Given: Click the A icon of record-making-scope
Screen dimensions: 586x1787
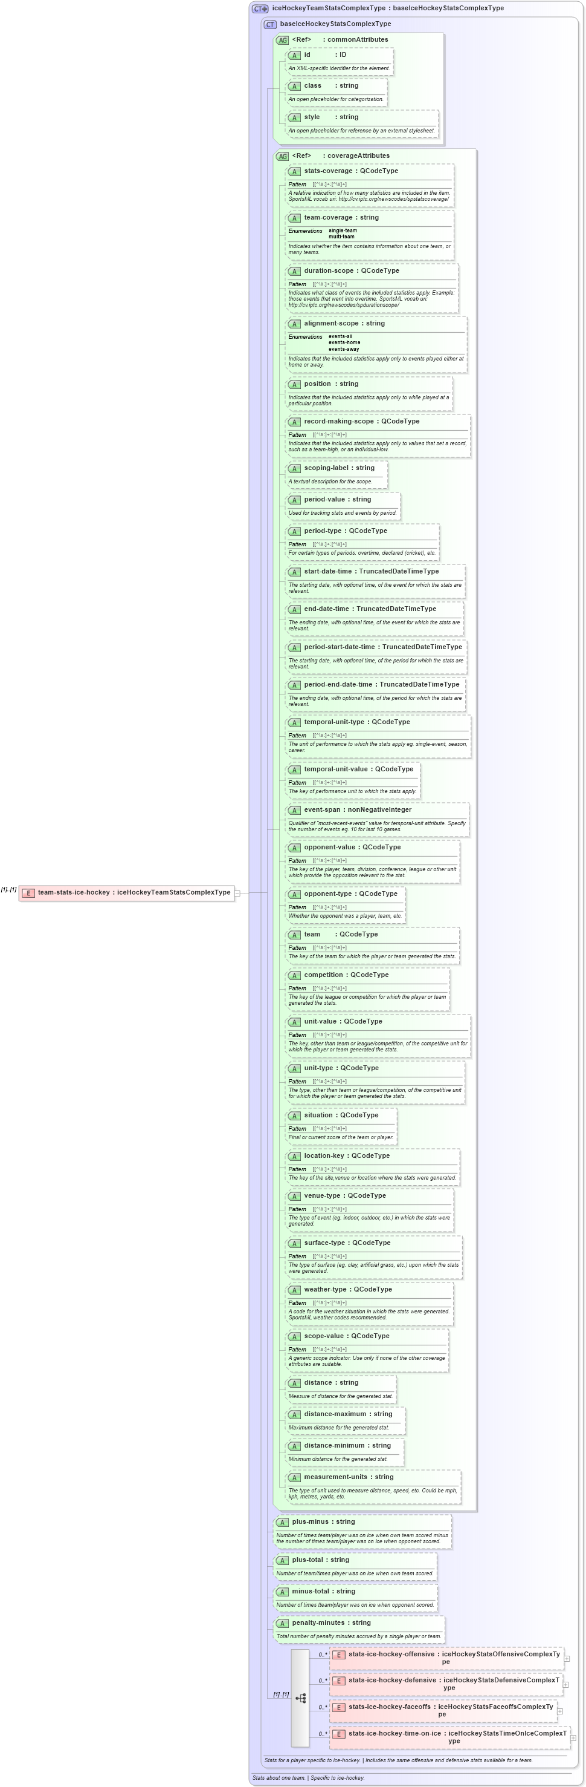Looking at the screenshot, I should click(294, 422).
